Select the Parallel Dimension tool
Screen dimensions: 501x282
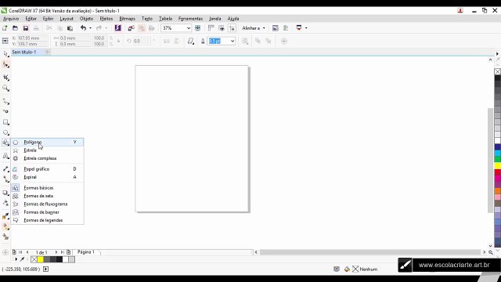tap(5, 169)
